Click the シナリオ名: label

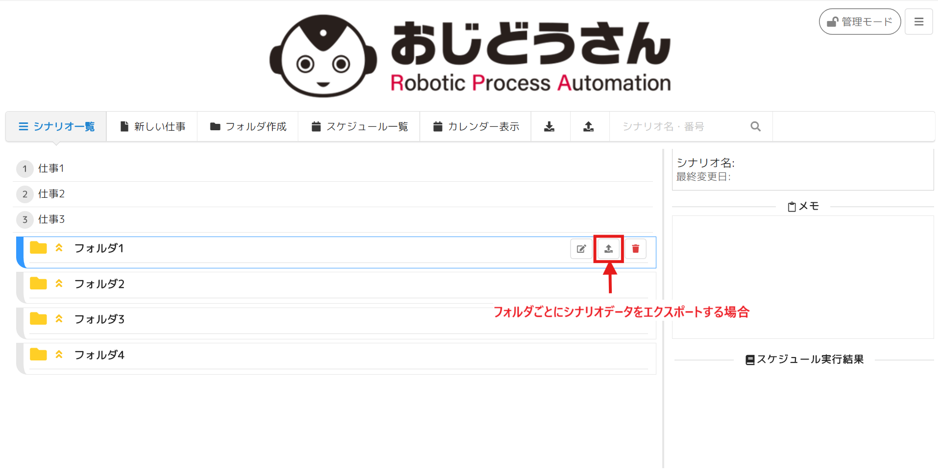pyautogui.click(x=705, y=163)
